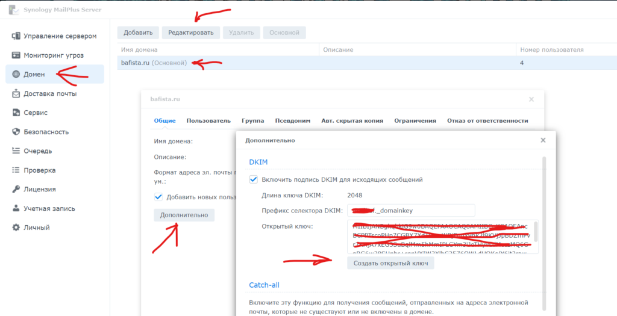This screenshot has width=617, height=316.
Task: Open Мониторинг угроз menu item
Action: 55,55
